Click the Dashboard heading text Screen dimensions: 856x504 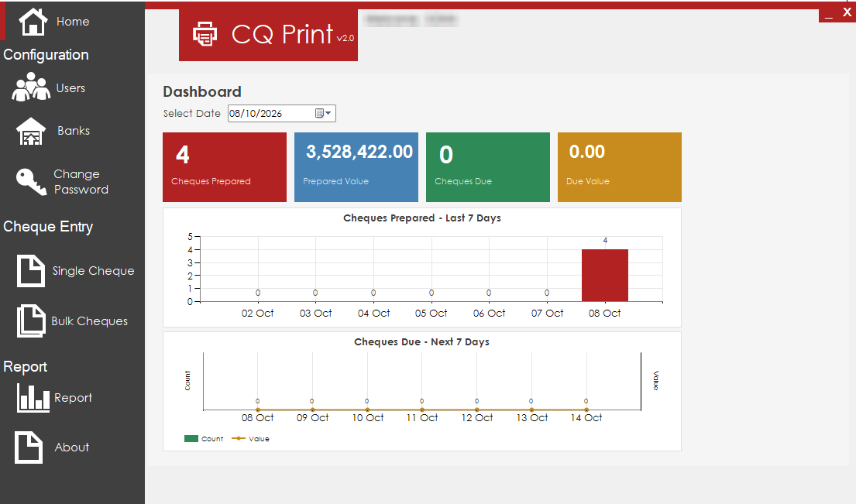202,91
